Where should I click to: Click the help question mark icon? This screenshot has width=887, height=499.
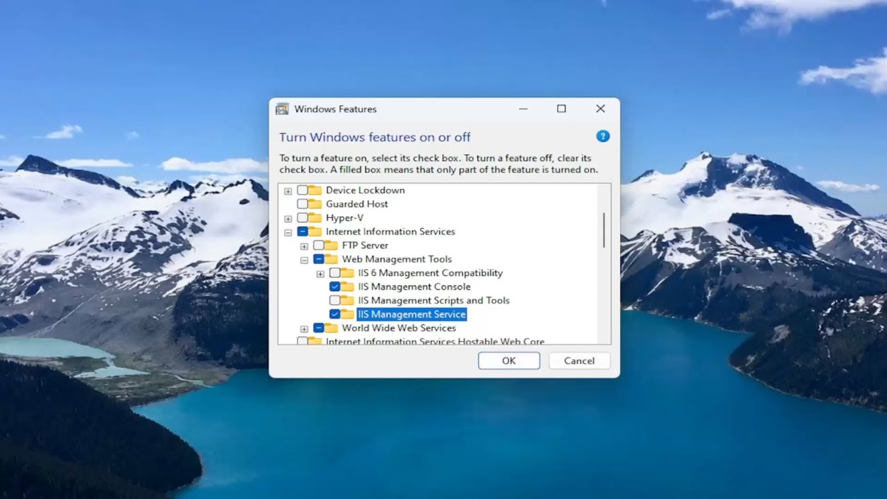pyautogui.click(x=603, y=137)
